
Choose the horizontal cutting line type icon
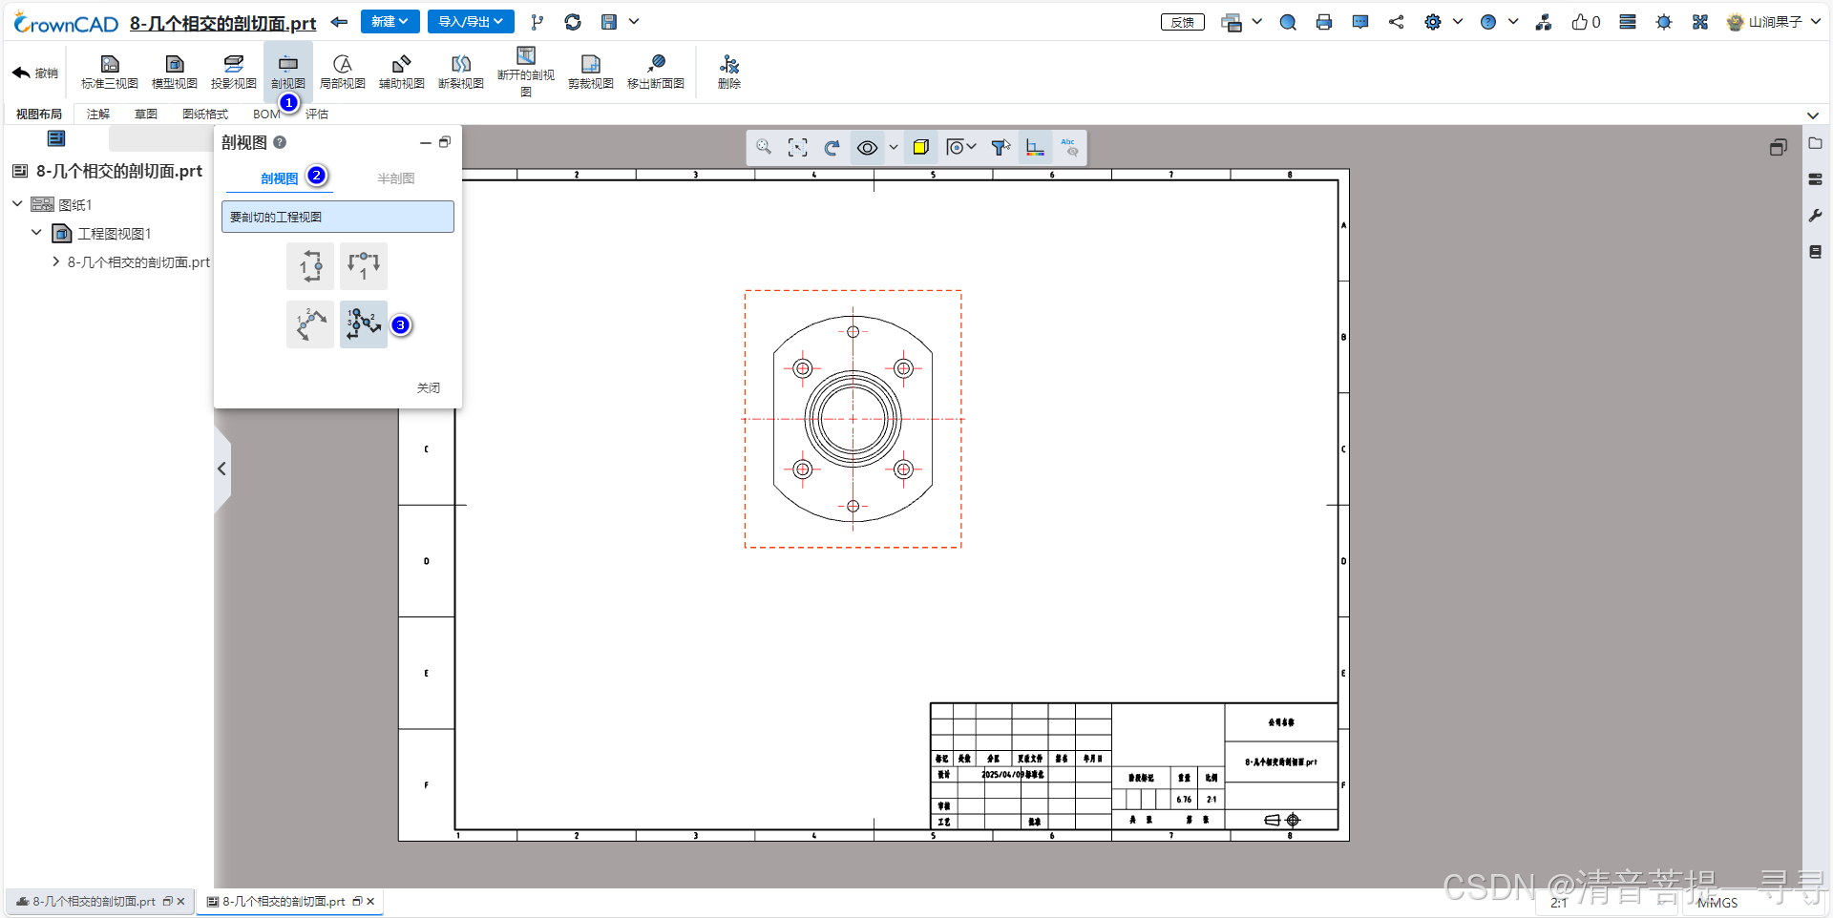click(364, 266)
